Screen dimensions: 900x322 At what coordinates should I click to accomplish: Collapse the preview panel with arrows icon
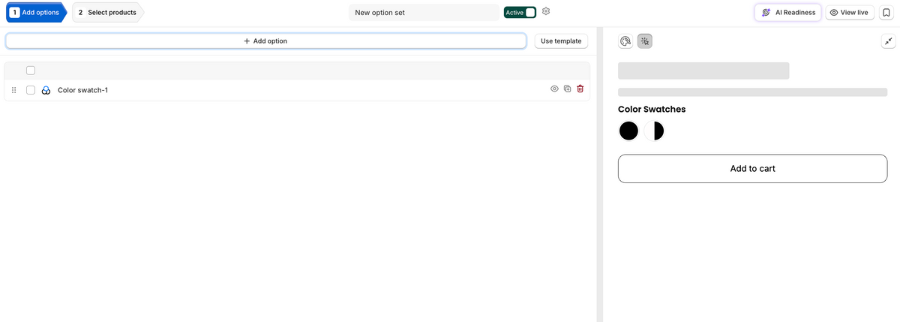(x=888, y=41)
